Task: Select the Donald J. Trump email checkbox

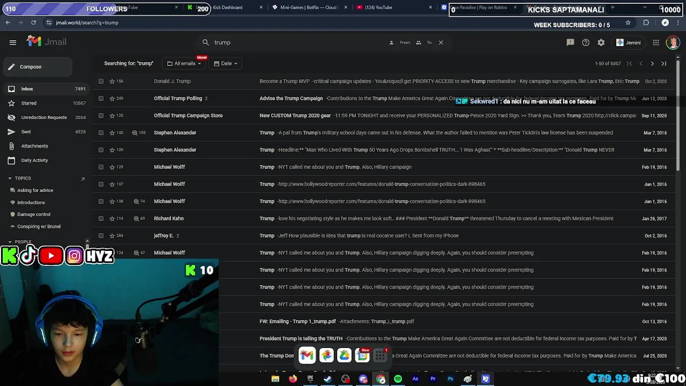Action: 101,81
